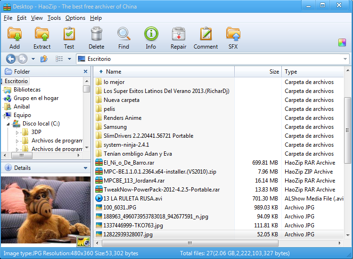Select 1337446999-TKO763.jpg file
This screenshot has width=353, height=259.
tap(133, 226)
